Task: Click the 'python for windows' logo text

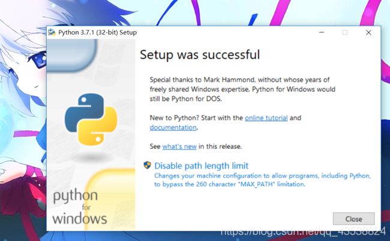Action: (x=80, y=208)
